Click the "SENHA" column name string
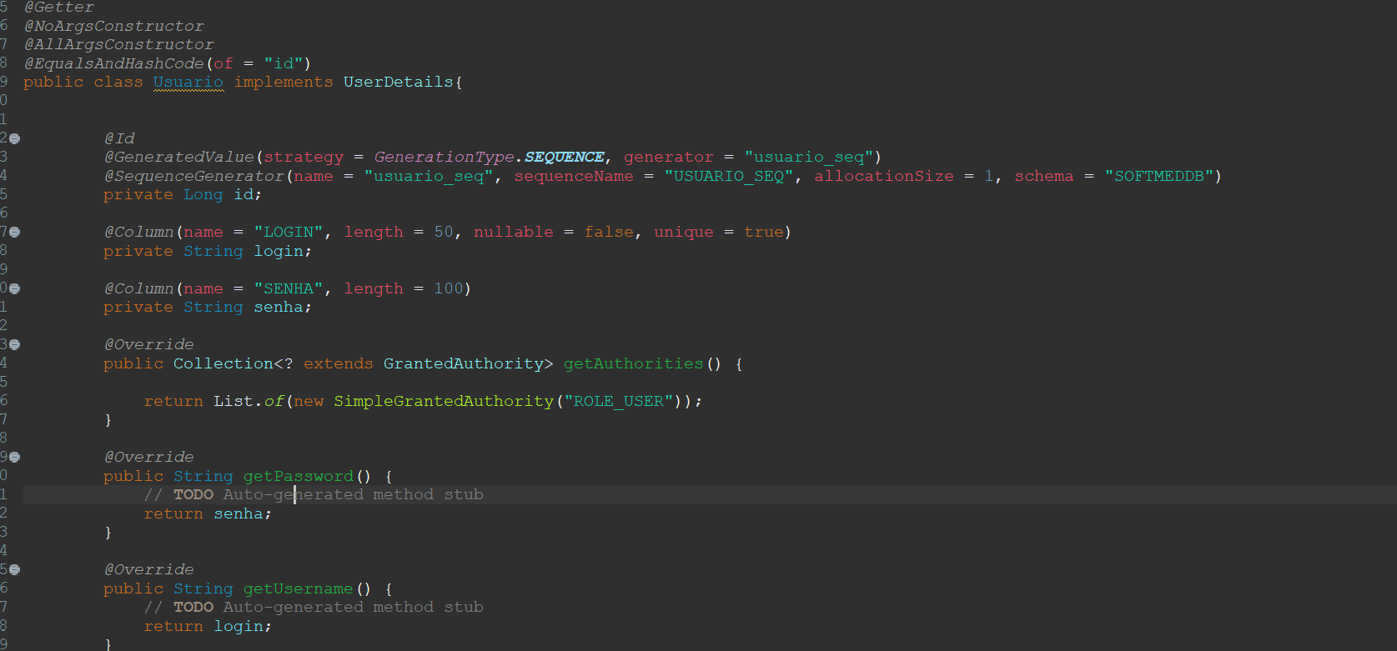The width and height of the screenshot is (1397, 651). coord(289,288)
